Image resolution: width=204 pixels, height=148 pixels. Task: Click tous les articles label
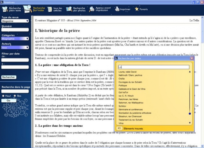[x=58, y=9]
